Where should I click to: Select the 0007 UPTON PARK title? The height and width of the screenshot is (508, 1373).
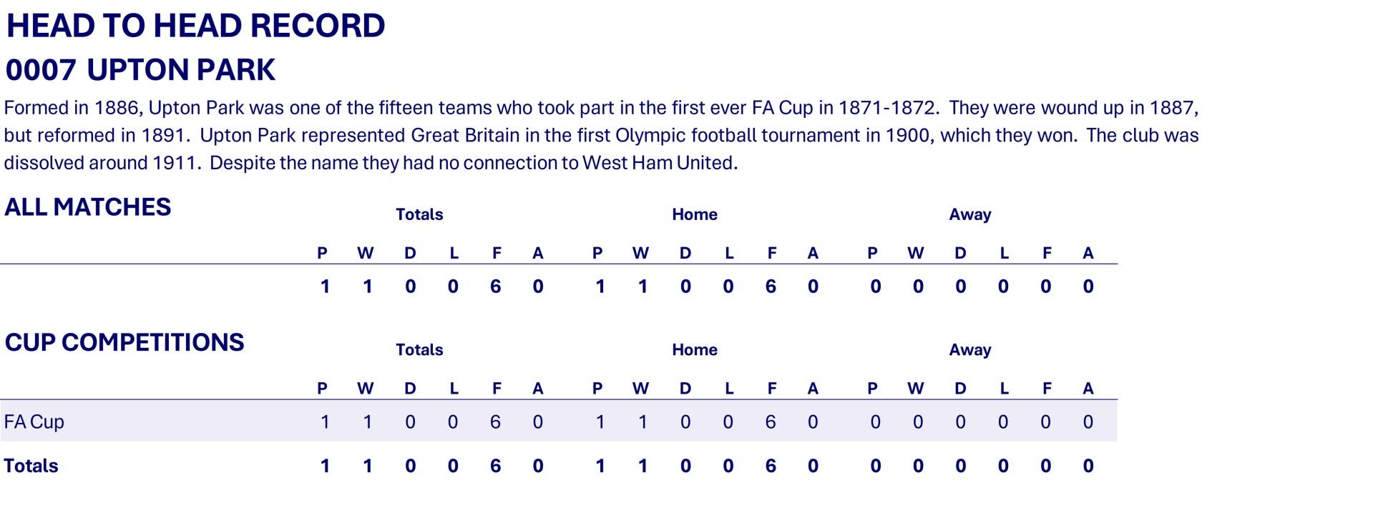[x=140, y=70]
